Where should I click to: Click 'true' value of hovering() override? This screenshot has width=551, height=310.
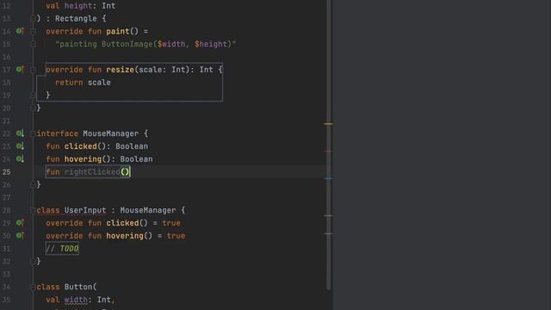176,235
